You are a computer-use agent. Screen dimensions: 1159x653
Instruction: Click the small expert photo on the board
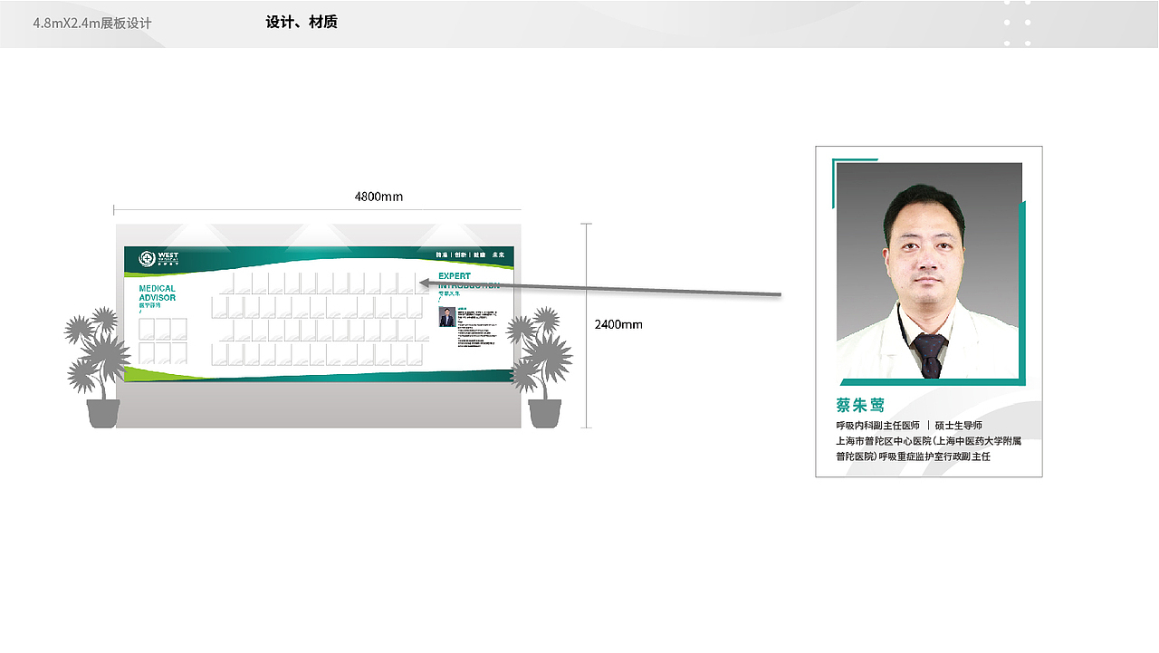pyautogui.click(x=447, y=317)
